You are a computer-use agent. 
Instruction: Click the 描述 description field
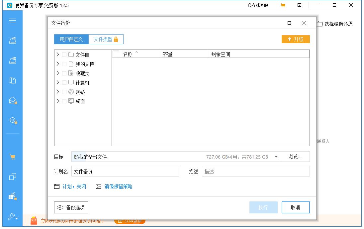pos(256,172)
